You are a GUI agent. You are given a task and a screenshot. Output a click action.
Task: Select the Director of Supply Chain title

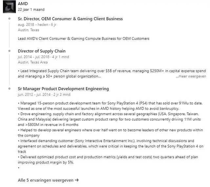click(42, 51)
